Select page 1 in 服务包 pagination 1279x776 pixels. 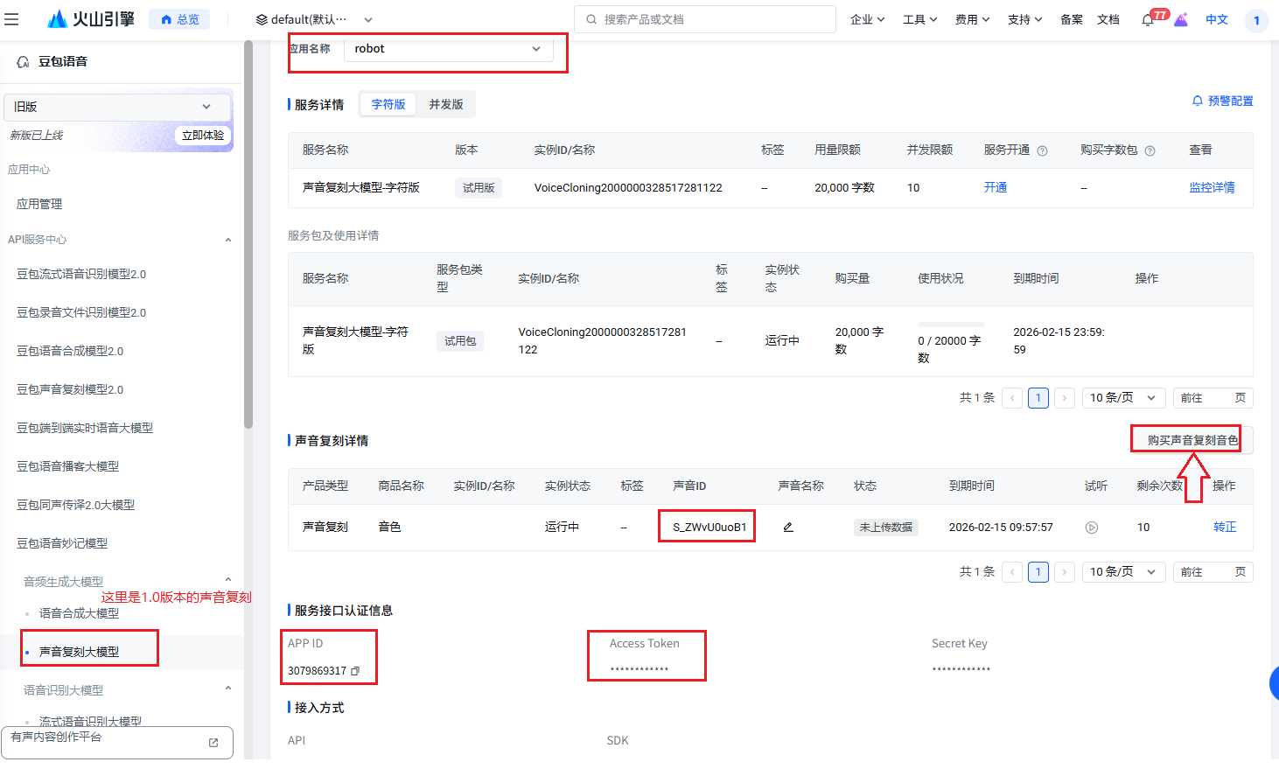point(1038,398)
